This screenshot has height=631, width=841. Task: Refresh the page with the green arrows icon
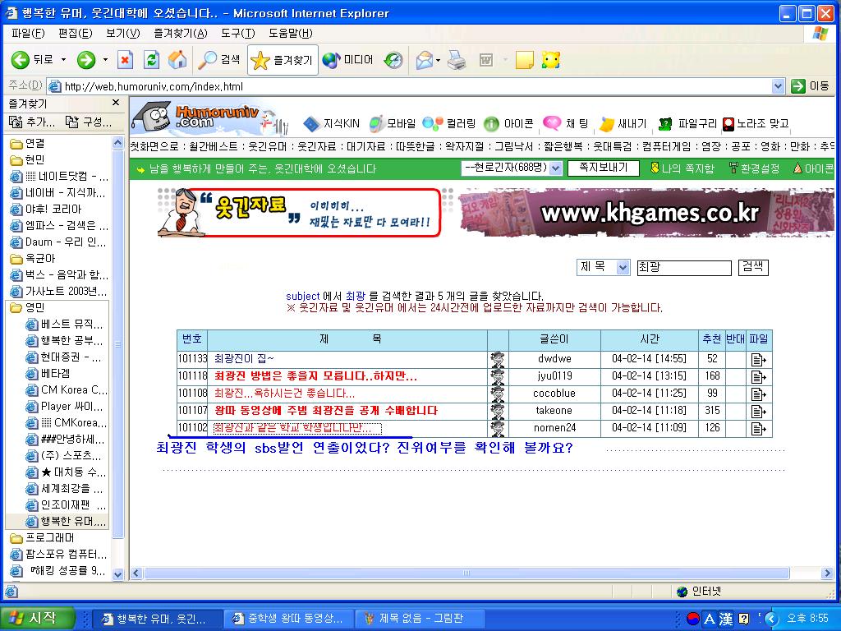point(151,59)
